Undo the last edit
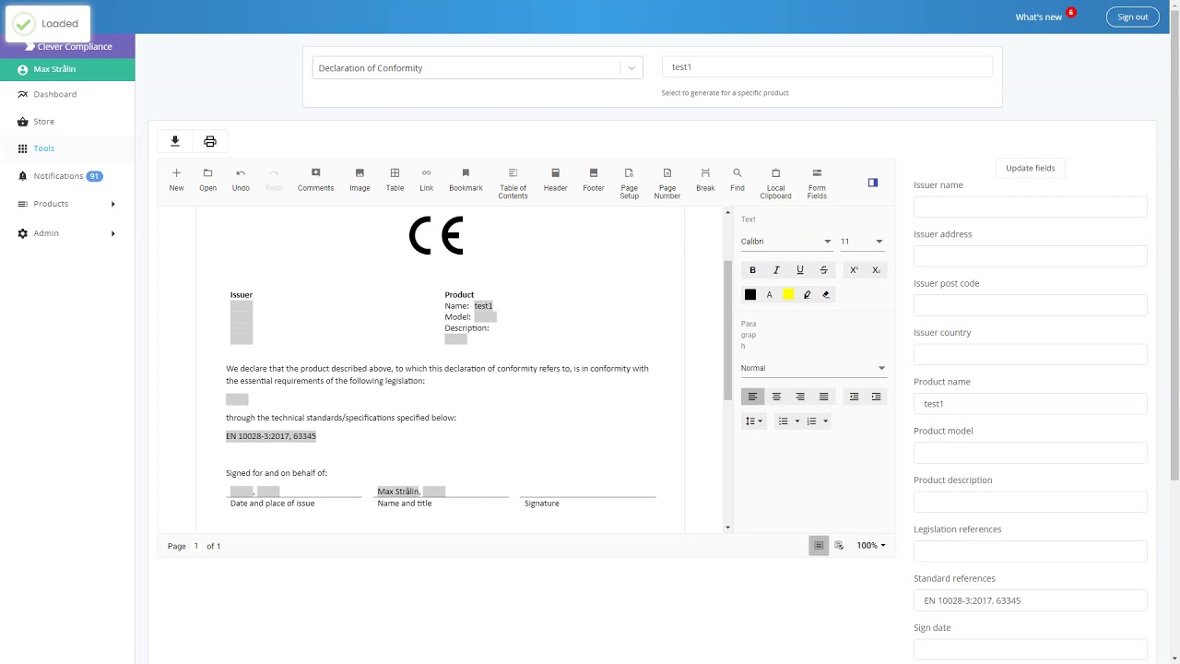Screen dimensions: 1180x664 (241, 180)
